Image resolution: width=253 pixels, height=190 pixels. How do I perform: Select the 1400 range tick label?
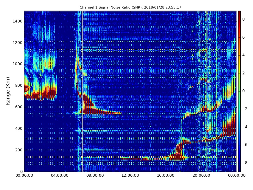tap(18, 21)
